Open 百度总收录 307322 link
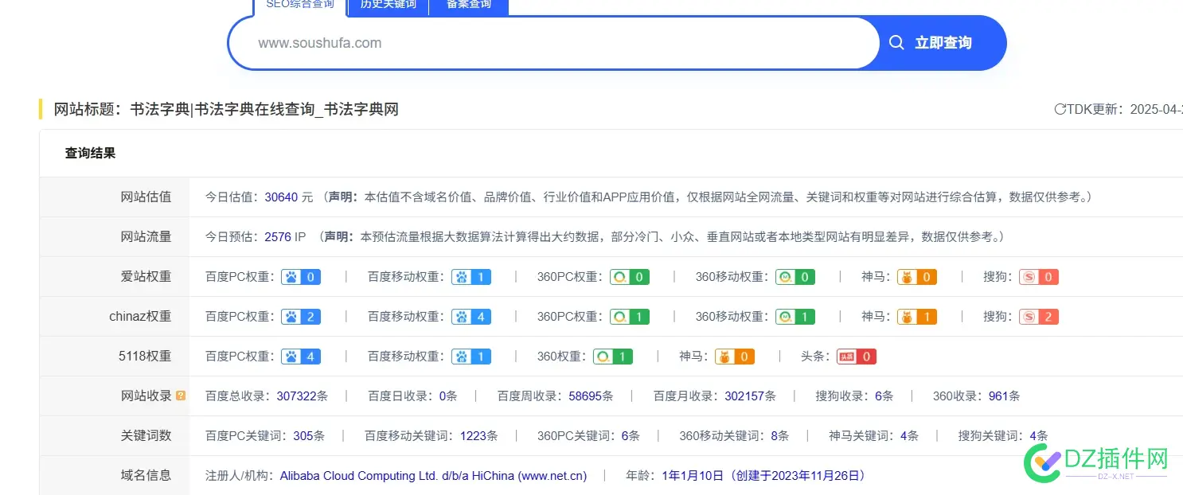Screen dimensions: 1183x495 click(x=296, y=396)
